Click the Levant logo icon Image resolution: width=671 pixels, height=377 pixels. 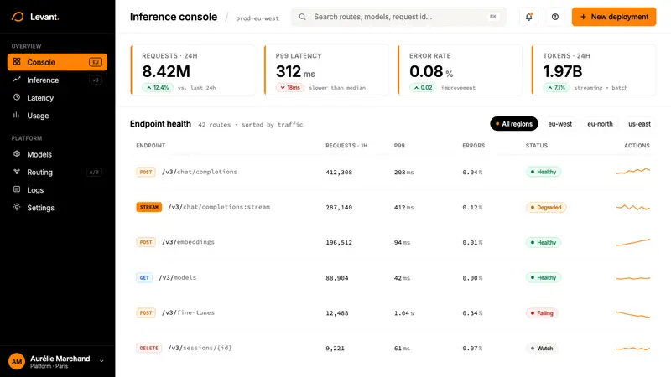pyautogui.click(x=18, y=17)
